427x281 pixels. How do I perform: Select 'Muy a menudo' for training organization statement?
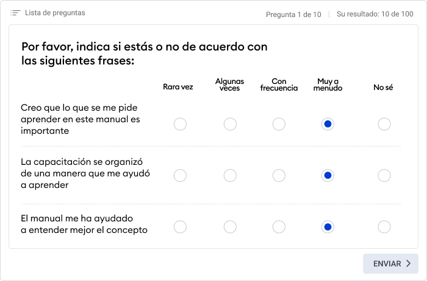coord(328,176)
